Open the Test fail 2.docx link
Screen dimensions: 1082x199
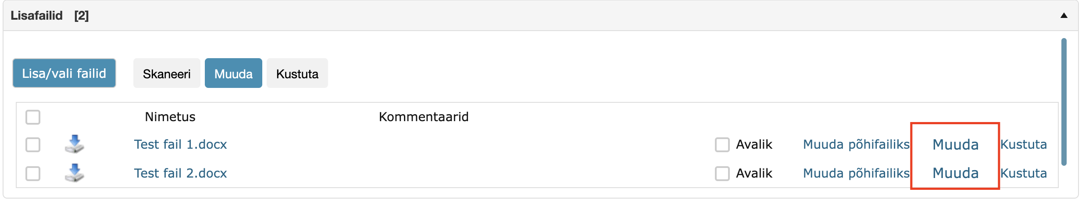point(180,173)
